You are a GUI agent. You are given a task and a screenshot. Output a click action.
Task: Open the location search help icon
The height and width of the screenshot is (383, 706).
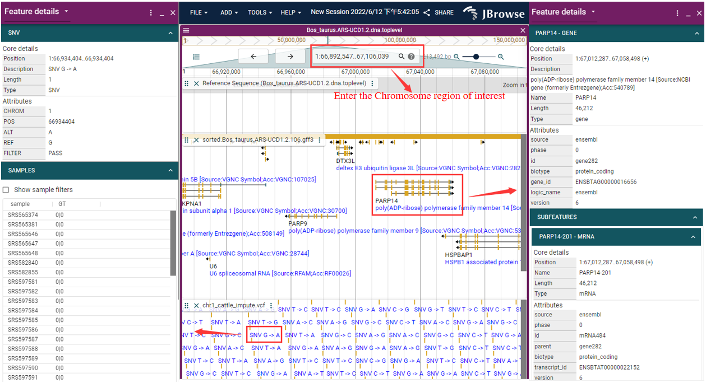coord(412,57)
